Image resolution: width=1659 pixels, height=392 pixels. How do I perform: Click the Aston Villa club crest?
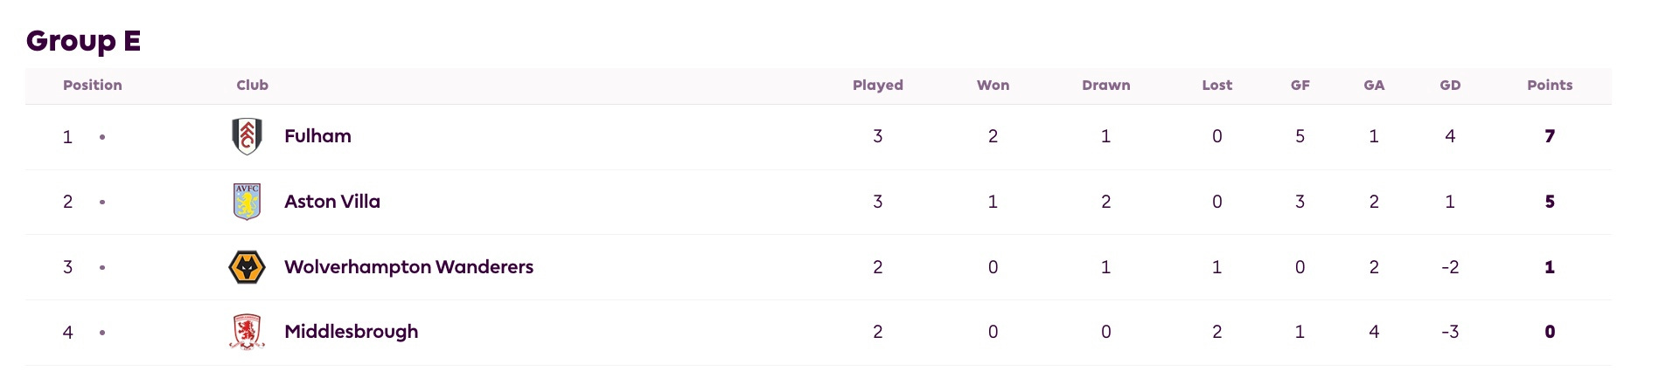tap(247, 202)
